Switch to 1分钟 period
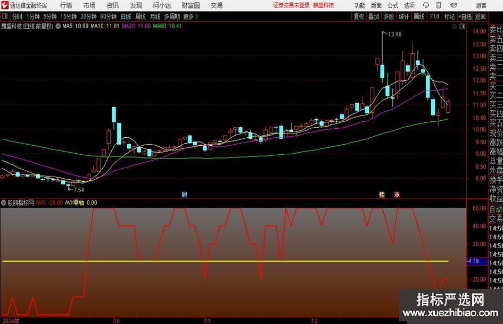503x324 pixels. 33,16
